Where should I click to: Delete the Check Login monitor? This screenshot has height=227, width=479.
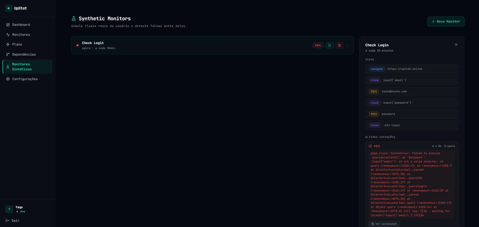click(339, 46)
